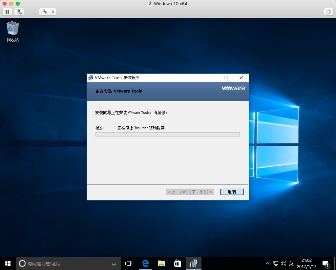Select VMware Tools installer taskbar icon

click(x=193, y=263)
